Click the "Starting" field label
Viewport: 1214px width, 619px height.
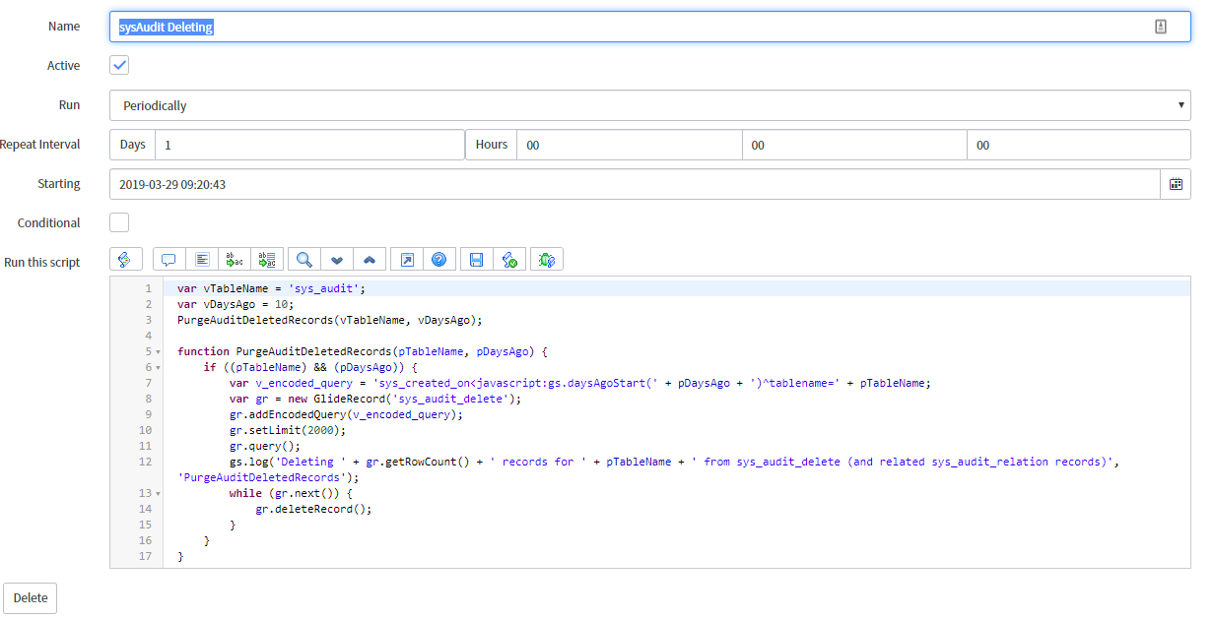(59, 183)
